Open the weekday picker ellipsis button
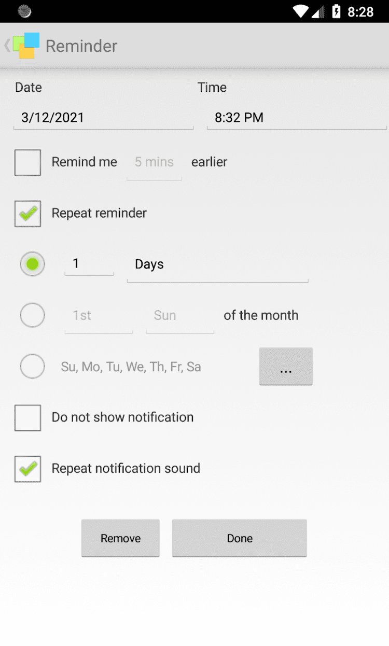Image resolution: width=389 pixels, height=646 pixels. coord(286,367)
